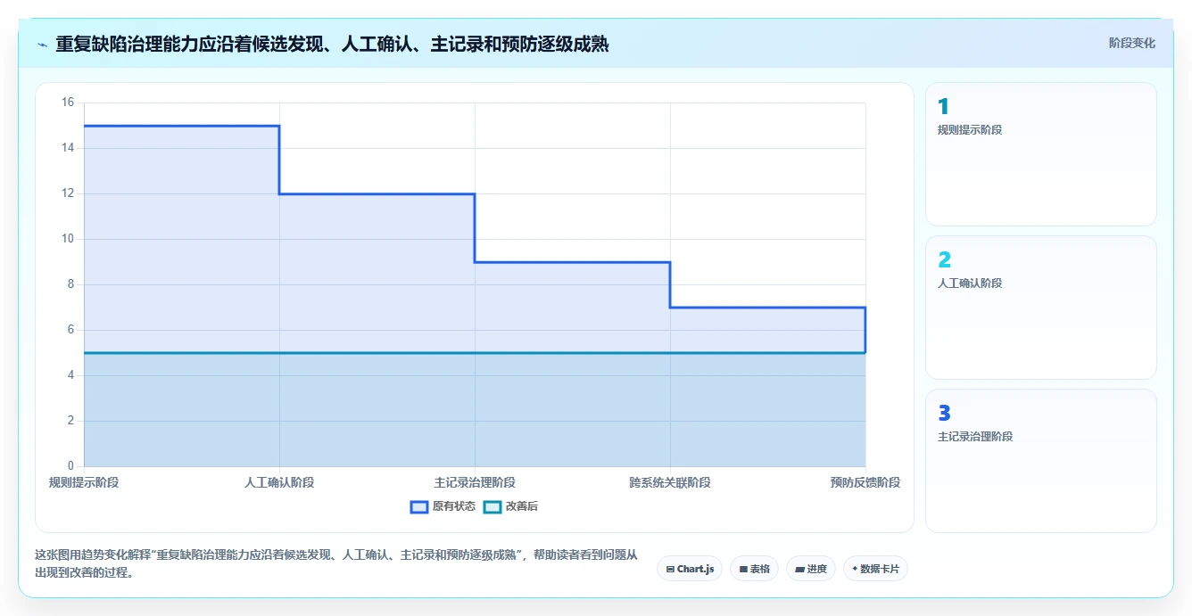The height and width of the screenshot is (616, 1192).
Task: Click the y-axis value 0
Action: click(x=70, y=466)
